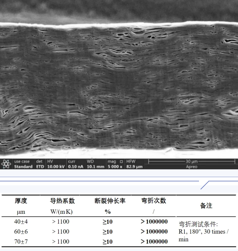Viewport: 238px width, 251px height.
Task: Click the 导热系数 column header
Action: (x=60, y=201)
